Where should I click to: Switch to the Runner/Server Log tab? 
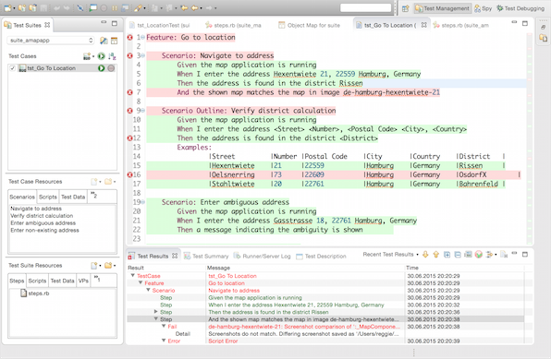point(263,257)
